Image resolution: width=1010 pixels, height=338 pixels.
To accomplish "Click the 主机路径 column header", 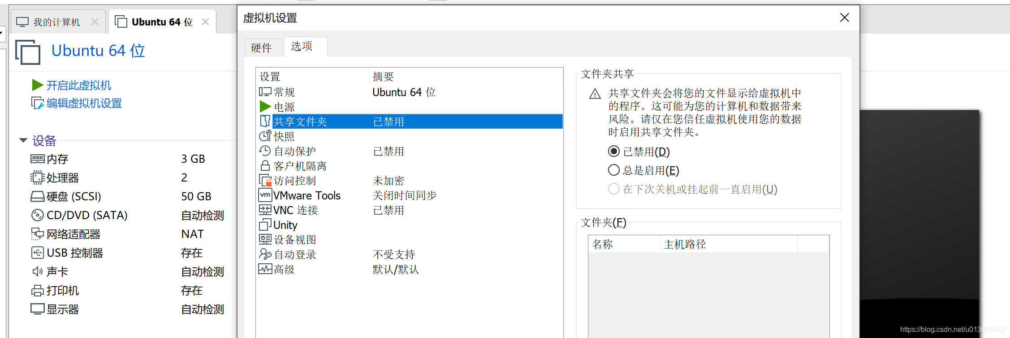I will click(x=729, y=244).
